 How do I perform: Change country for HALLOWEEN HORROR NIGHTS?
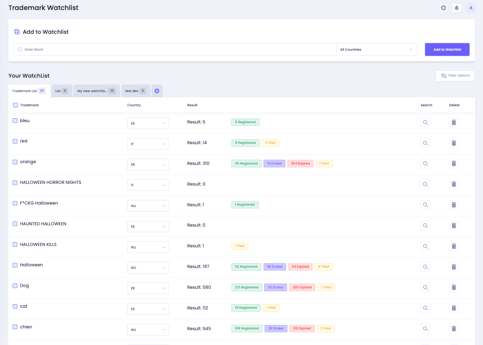click(x=148, y=185)
